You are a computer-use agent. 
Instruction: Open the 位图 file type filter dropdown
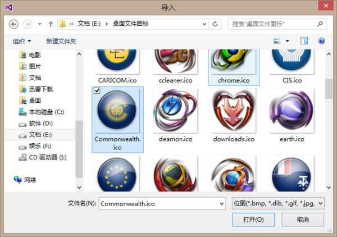point(278,203)
